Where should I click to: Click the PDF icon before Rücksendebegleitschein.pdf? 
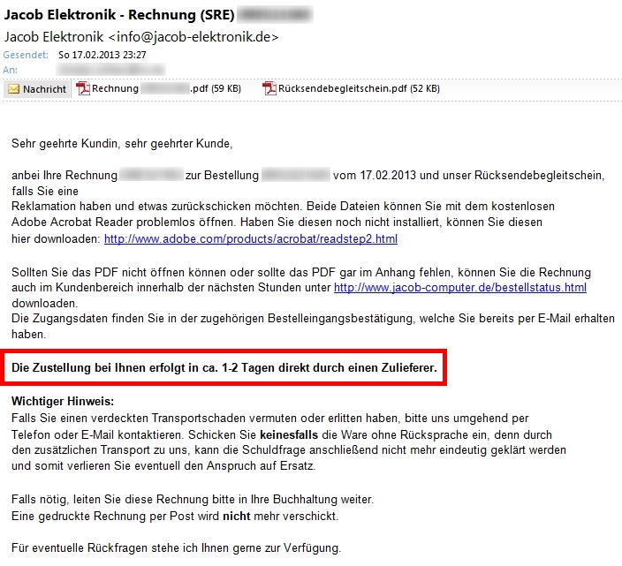269,88
